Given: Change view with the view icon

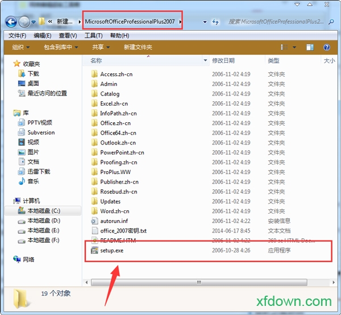Looking at the screenshot, I should (x=284, y=47).
